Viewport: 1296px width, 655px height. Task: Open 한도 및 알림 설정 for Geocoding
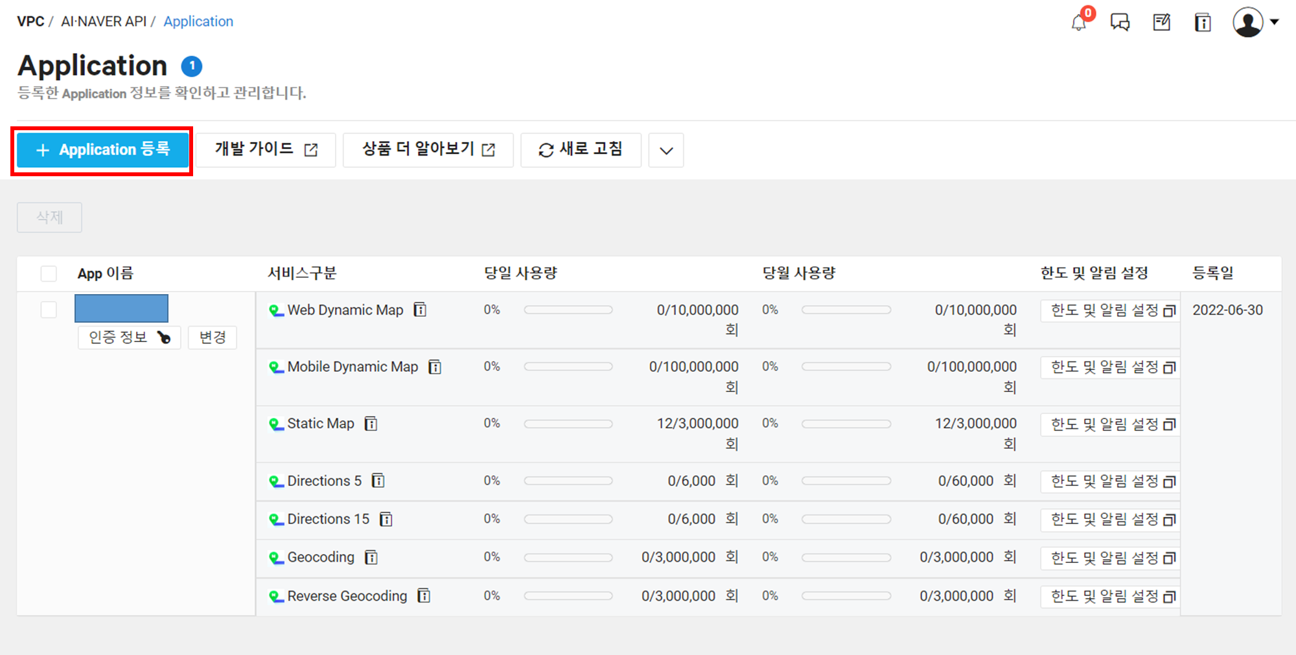tap(1111, 558)
